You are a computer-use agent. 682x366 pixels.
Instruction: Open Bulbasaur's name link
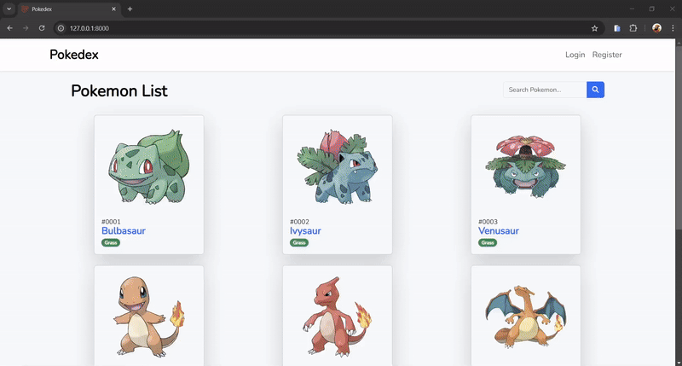tap(124, 231)
